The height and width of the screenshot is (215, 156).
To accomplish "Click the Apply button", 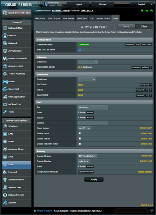I will click(94, 179).
